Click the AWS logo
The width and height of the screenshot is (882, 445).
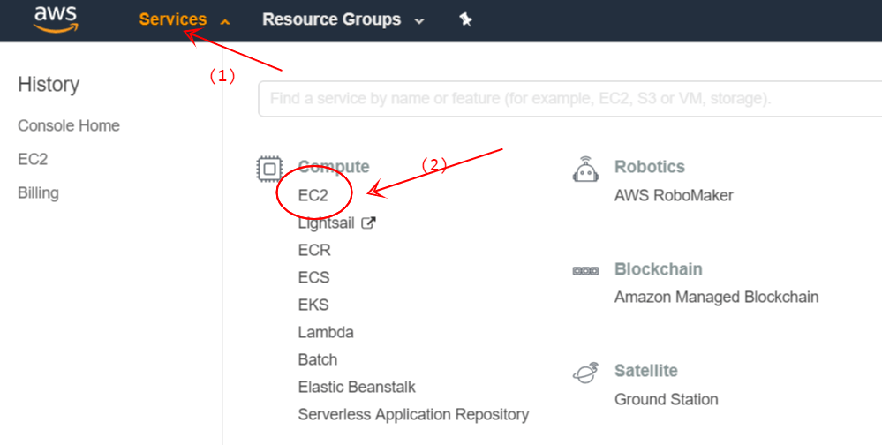(x=56, y=19)
